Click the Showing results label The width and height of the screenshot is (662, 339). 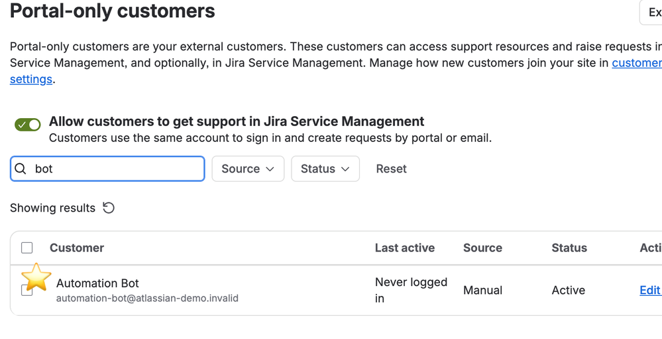pos(53,208)
